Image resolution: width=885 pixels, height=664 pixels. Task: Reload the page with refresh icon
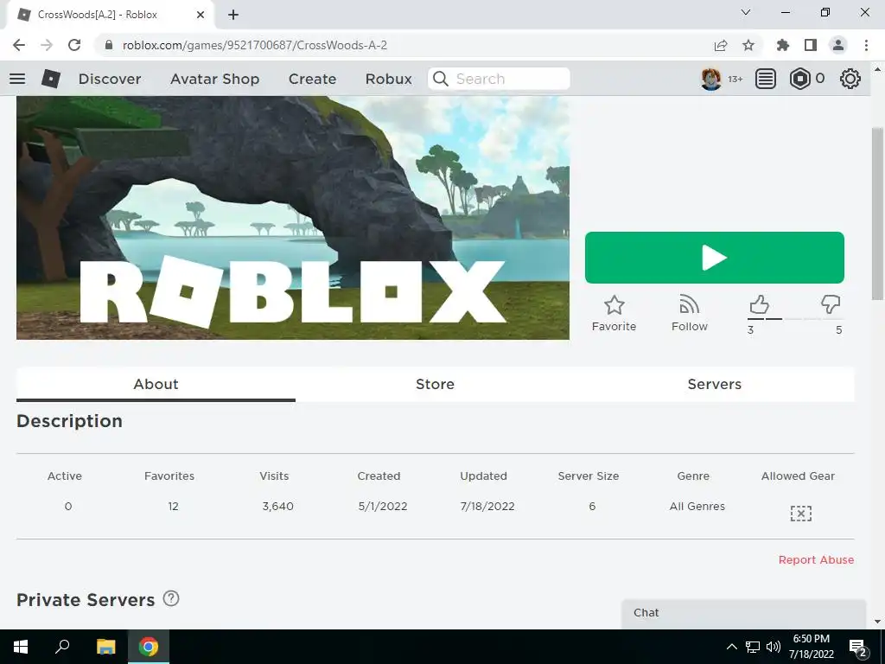click(74, 45)
